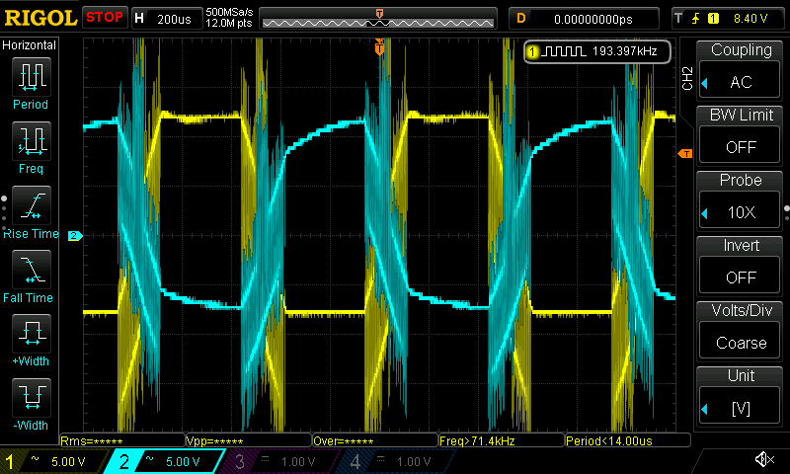Toggle the STOP run state indicator
Viewport: 790px width, 474px height.
click(105, 18)
